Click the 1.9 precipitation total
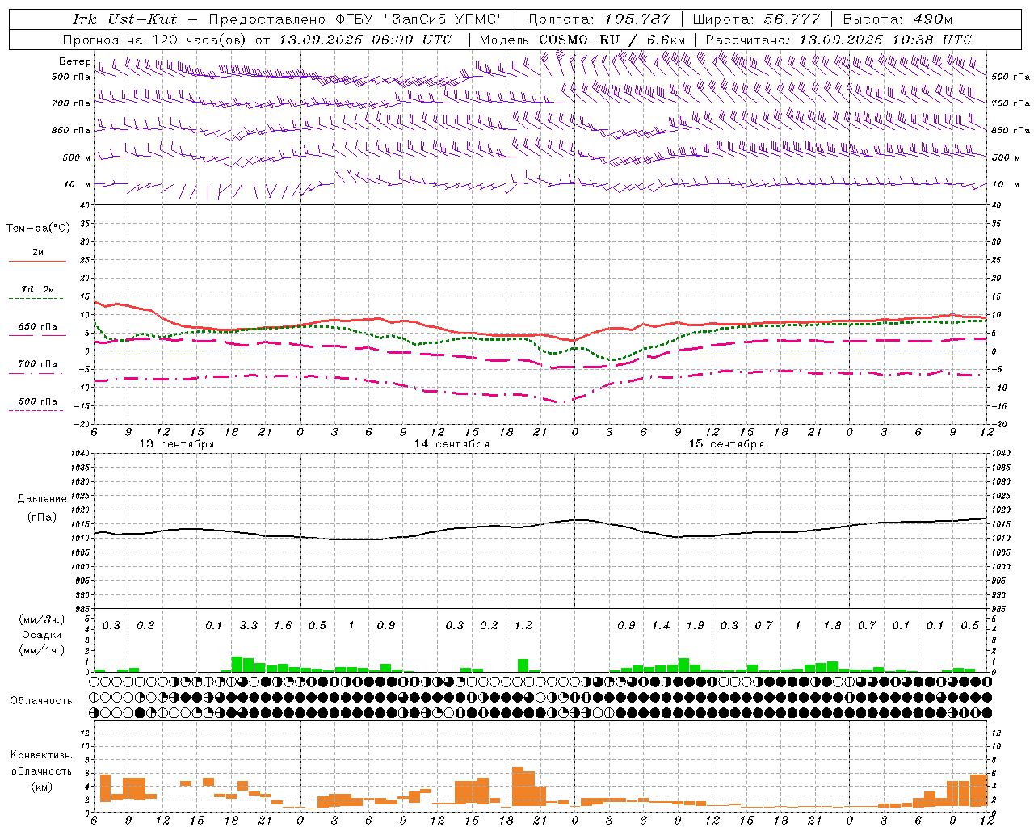This screenshot has width=1034, height=827. pos(695,626)
